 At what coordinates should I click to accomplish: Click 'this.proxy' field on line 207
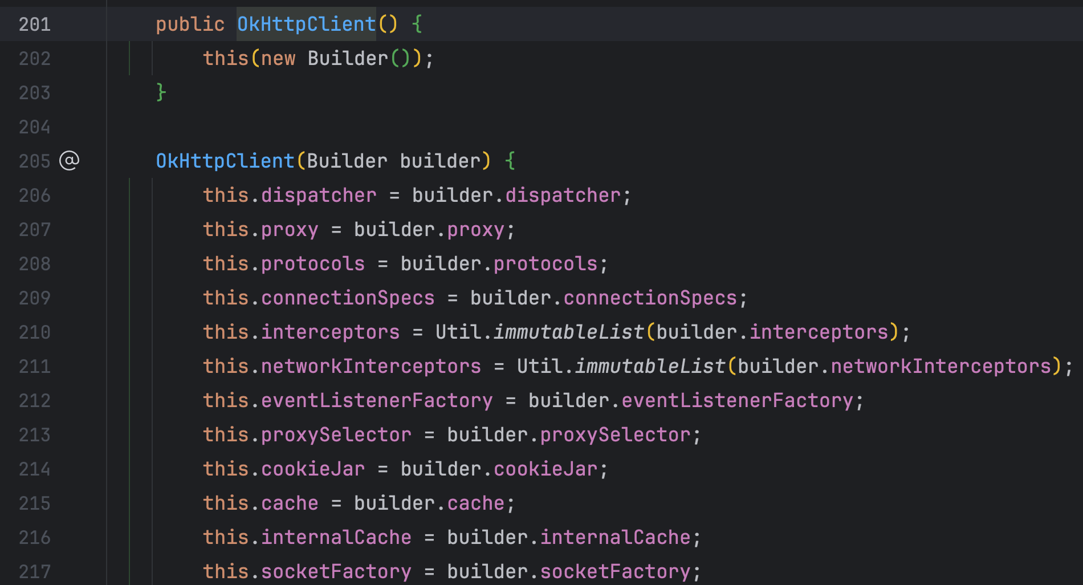[260, 229]
